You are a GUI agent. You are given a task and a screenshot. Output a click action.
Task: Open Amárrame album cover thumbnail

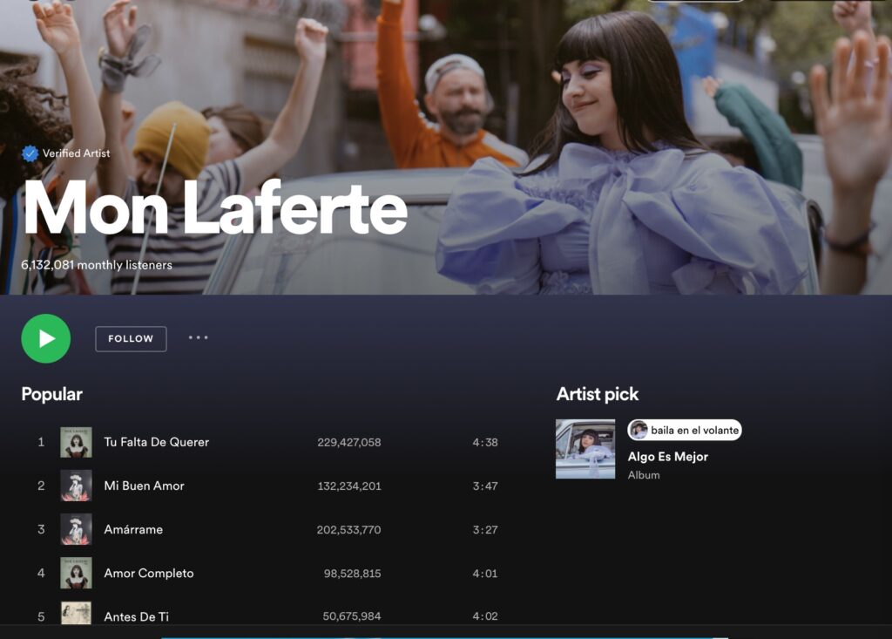pos(77,530)
